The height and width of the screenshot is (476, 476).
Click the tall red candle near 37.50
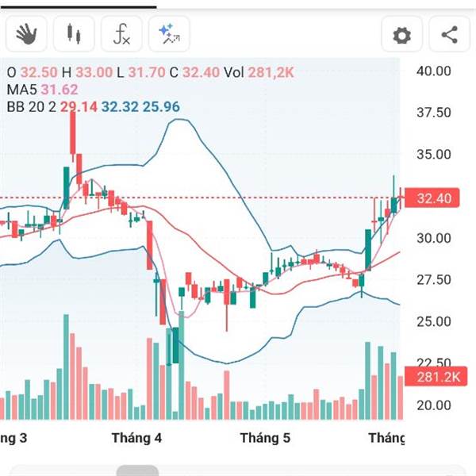[73, 132]
